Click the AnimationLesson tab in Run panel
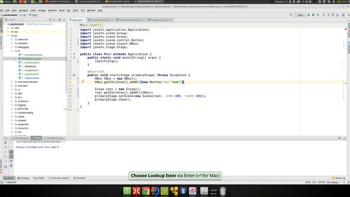The width and height of the screenshot is (350, 197). [x=54, y=138]
